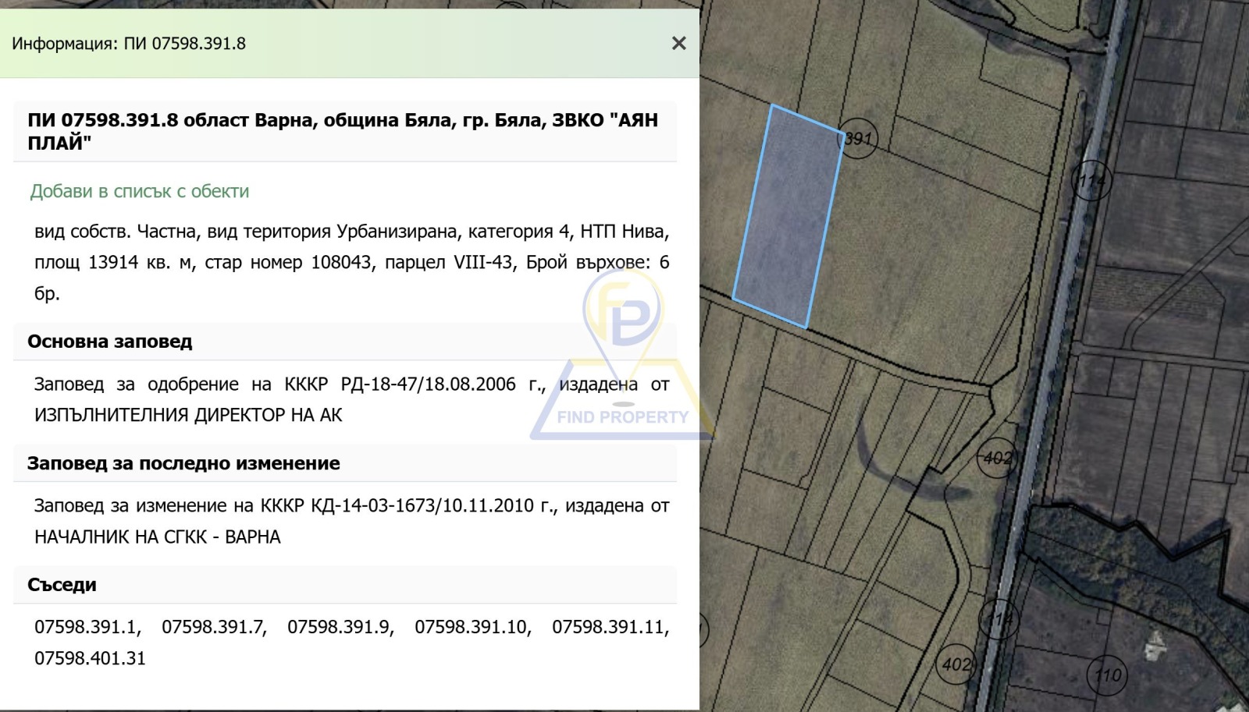Click the order number КД-14-03-1673/10.11.2010
Screen dimensions: 1249x712
coord(422,506)
